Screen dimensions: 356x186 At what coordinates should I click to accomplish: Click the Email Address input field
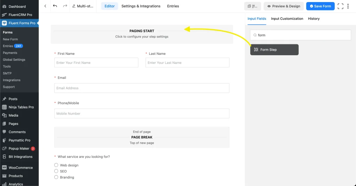[x=142, y=88]
